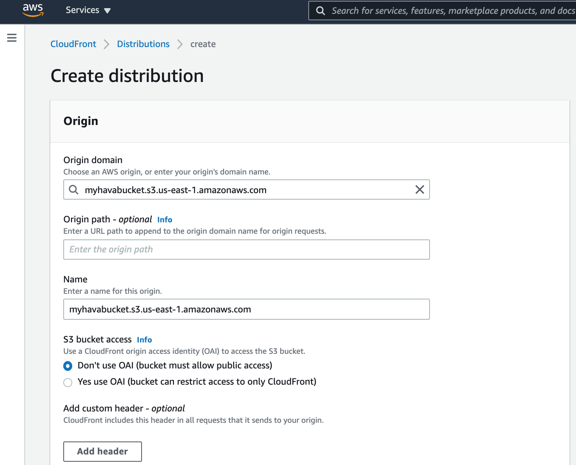
Task: Choose "Yes use OAI" for S3 bucket access
Action: click(68, 382)
